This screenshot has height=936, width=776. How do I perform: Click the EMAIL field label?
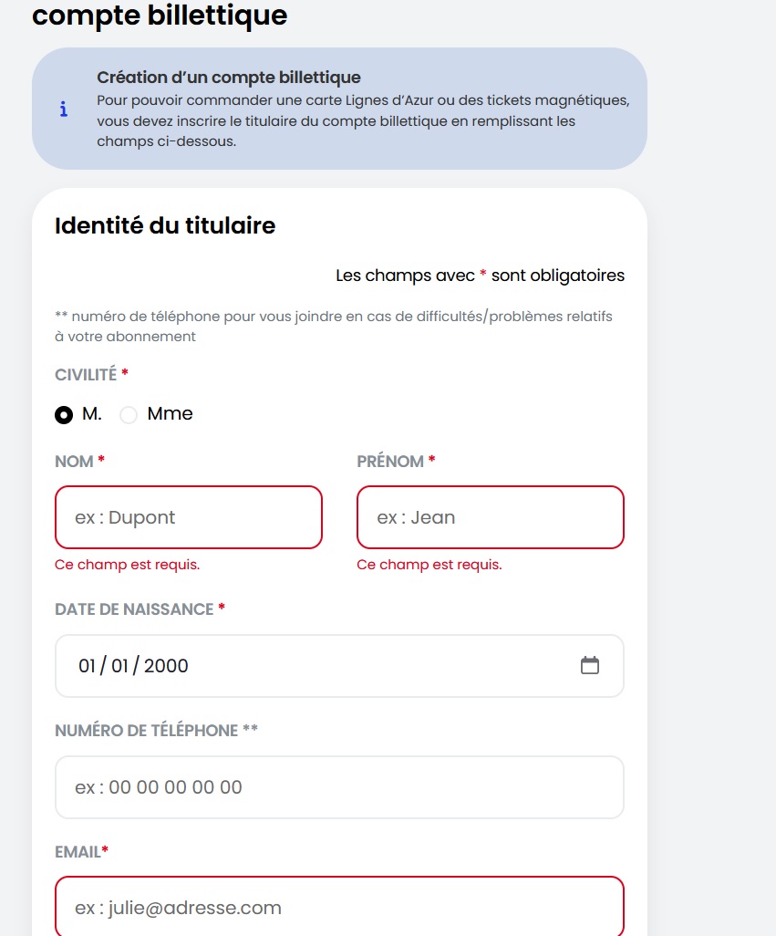pos(78,852)
